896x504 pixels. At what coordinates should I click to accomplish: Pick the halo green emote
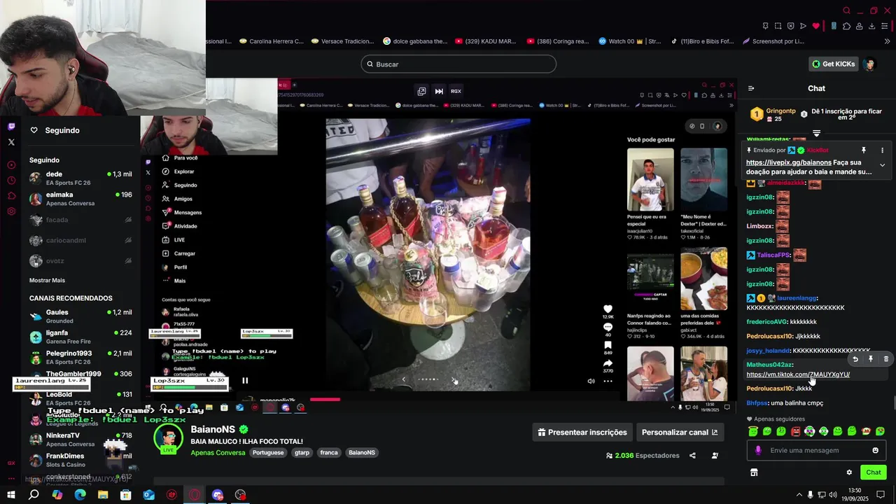(x=752, y=431)
